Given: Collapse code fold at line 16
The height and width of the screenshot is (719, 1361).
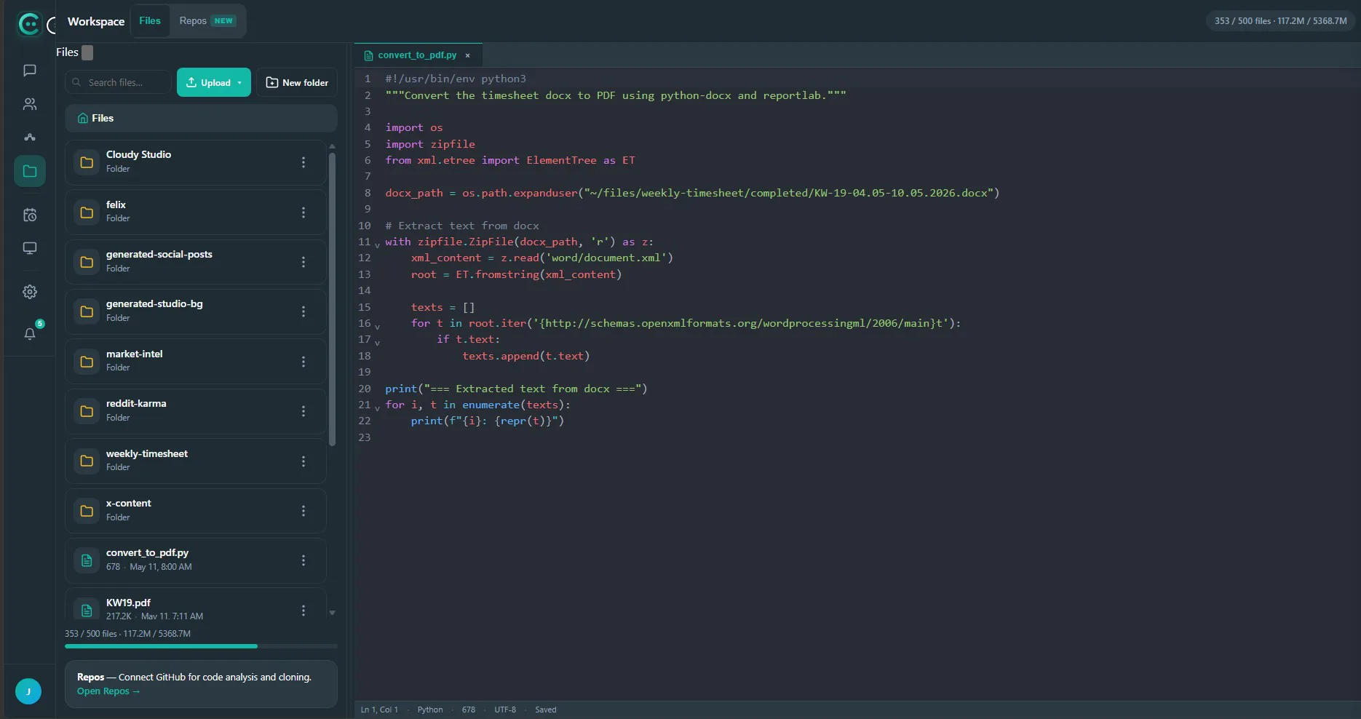Looking at the screenshot, I should point(377,326).
